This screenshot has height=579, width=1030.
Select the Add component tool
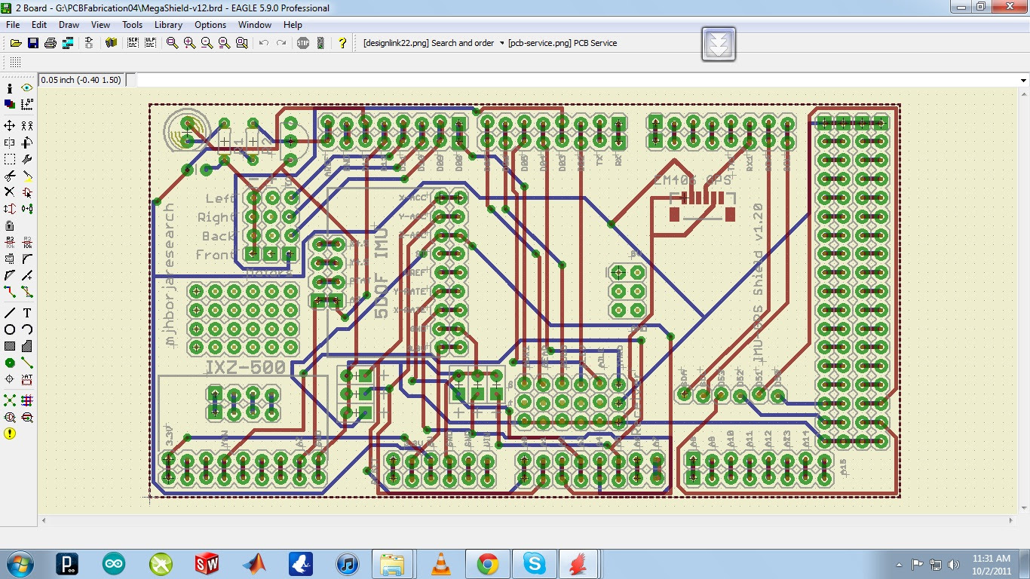[27, 192]
